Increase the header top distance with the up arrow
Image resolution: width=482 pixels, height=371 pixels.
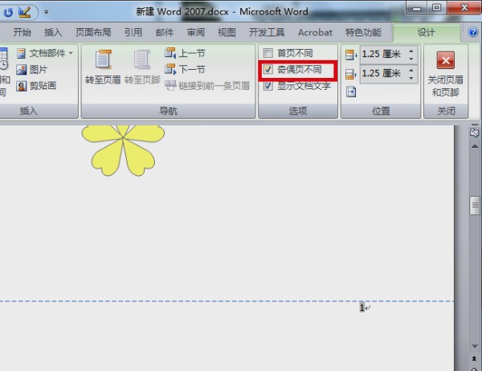coord(412,51)
